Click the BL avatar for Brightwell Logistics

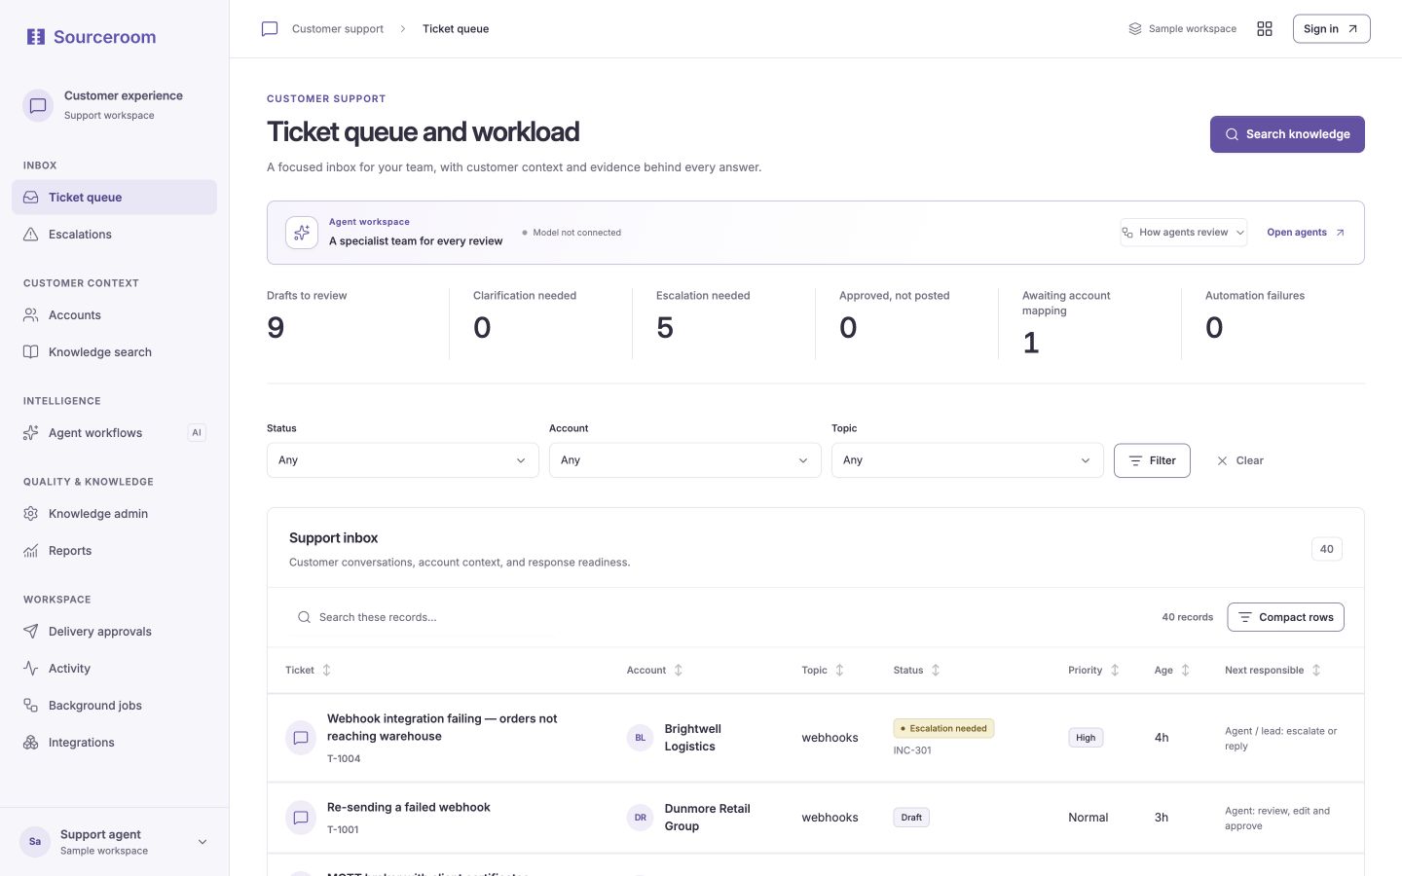click(640, 738)
